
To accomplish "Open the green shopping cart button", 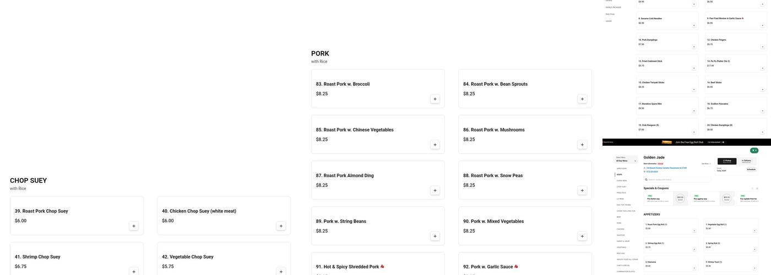I will click(754, 150).
